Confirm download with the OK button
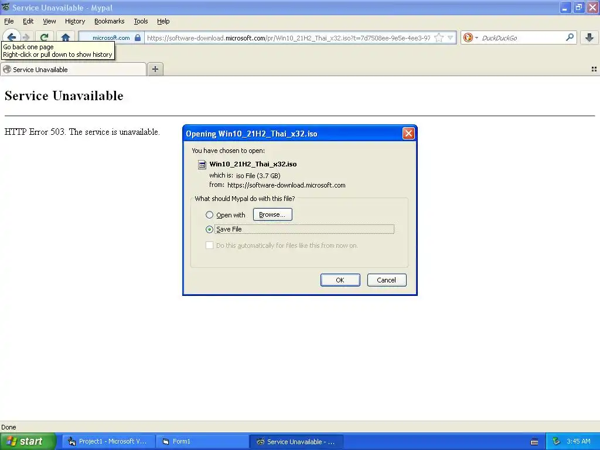The image size is (600, 450). tap(340, 279)
